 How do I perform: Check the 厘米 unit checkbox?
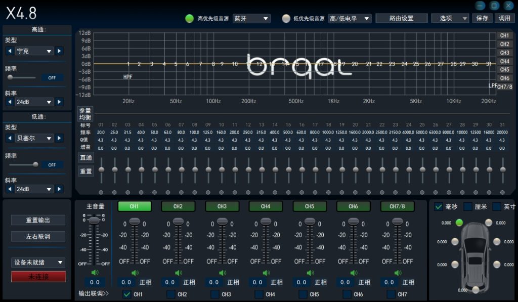tap(468, 207)
